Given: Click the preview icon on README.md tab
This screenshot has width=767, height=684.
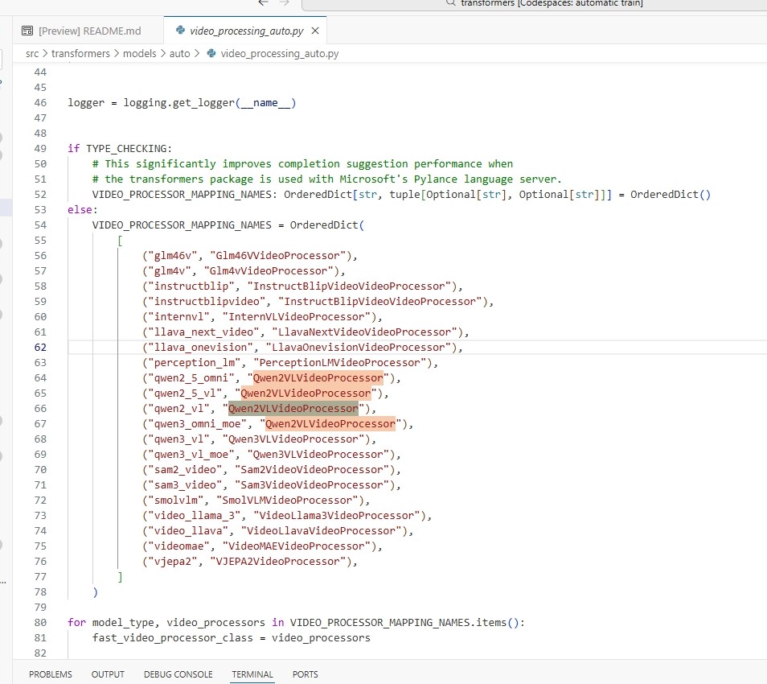Looking at the screenshot, I should 27,31.
